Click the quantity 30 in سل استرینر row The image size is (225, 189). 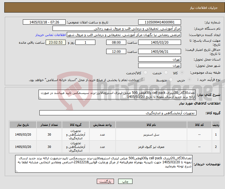point(49,134)
